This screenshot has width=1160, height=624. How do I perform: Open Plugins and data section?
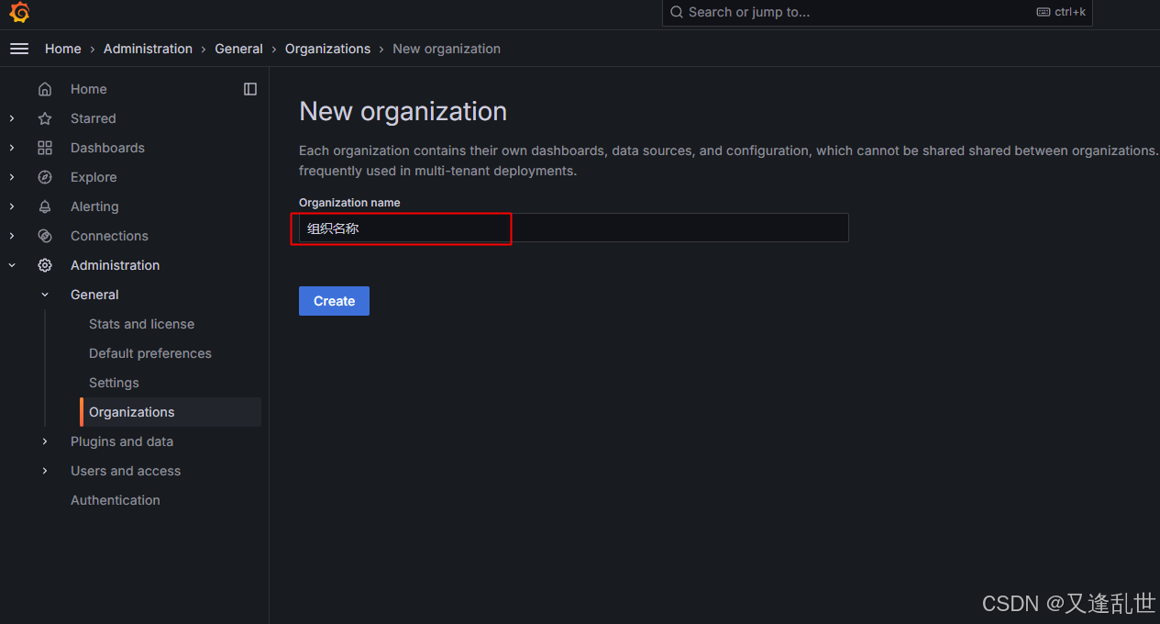[x=122, y=441]
